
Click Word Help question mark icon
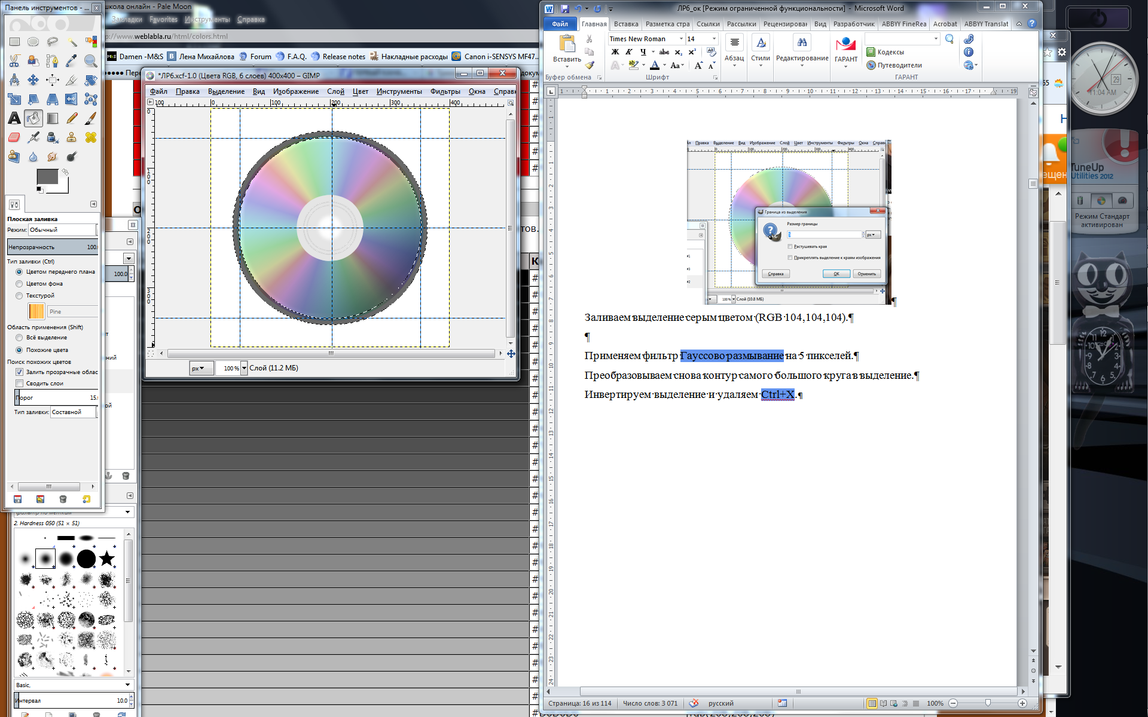coord(1032,24)
